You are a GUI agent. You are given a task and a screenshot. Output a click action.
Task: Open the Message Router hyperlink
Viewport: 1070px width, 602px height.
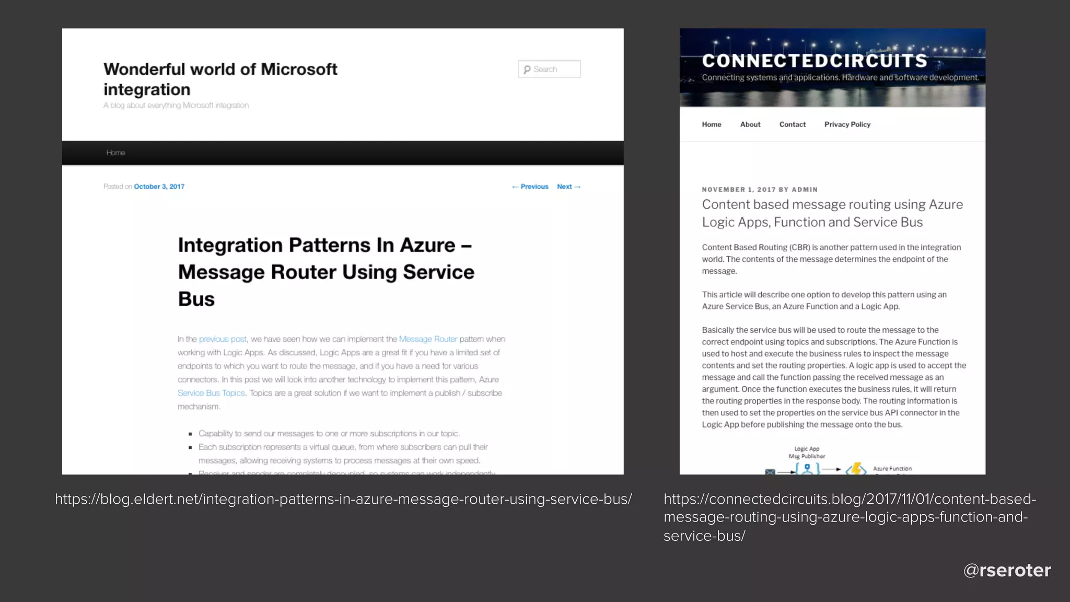[x=428, y=339]
